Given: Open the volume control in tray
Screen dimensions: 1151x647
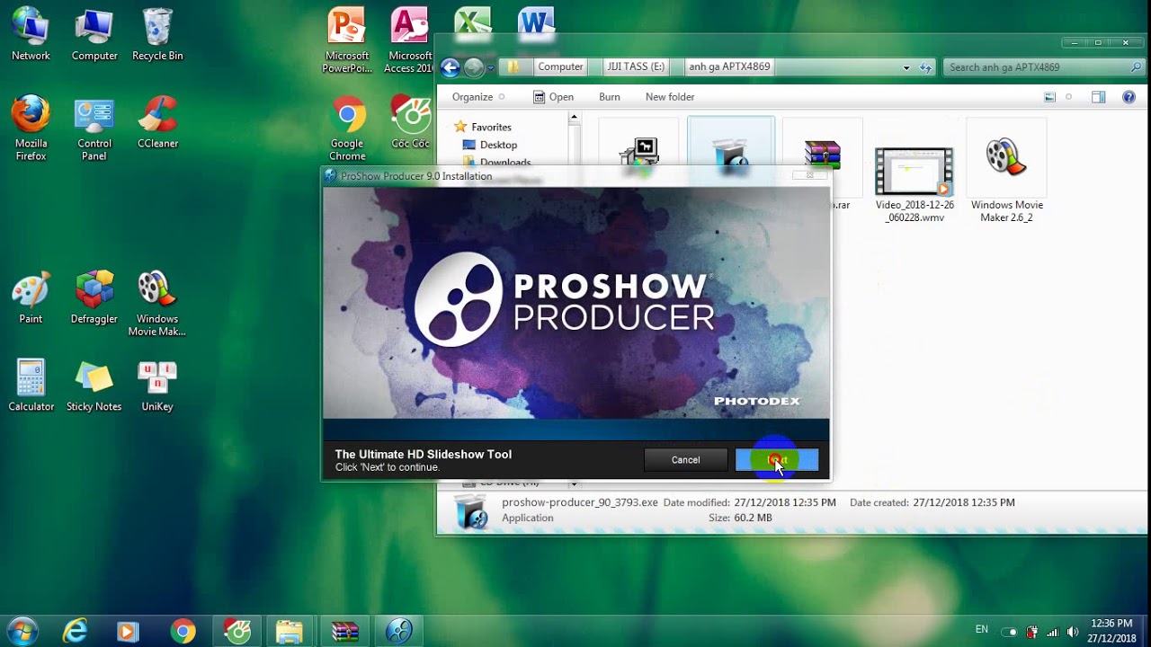Looking at the screenshot, I should point(1073,632).
